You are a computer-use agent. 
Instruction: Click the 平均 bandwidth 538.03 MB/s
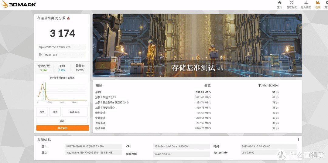203,92
